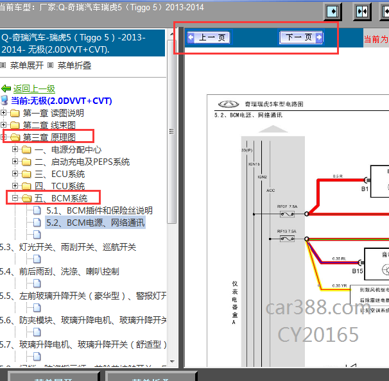Open 5.1、BCM插件和保险丝说明 page
The image size is (389, 381).
point(99,210)
